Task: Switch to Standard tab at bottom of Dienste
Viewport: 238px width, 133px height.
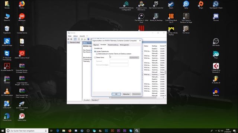Action: click(95, 100)
